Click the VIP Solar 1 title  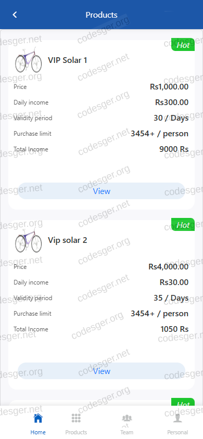(68, 60)
